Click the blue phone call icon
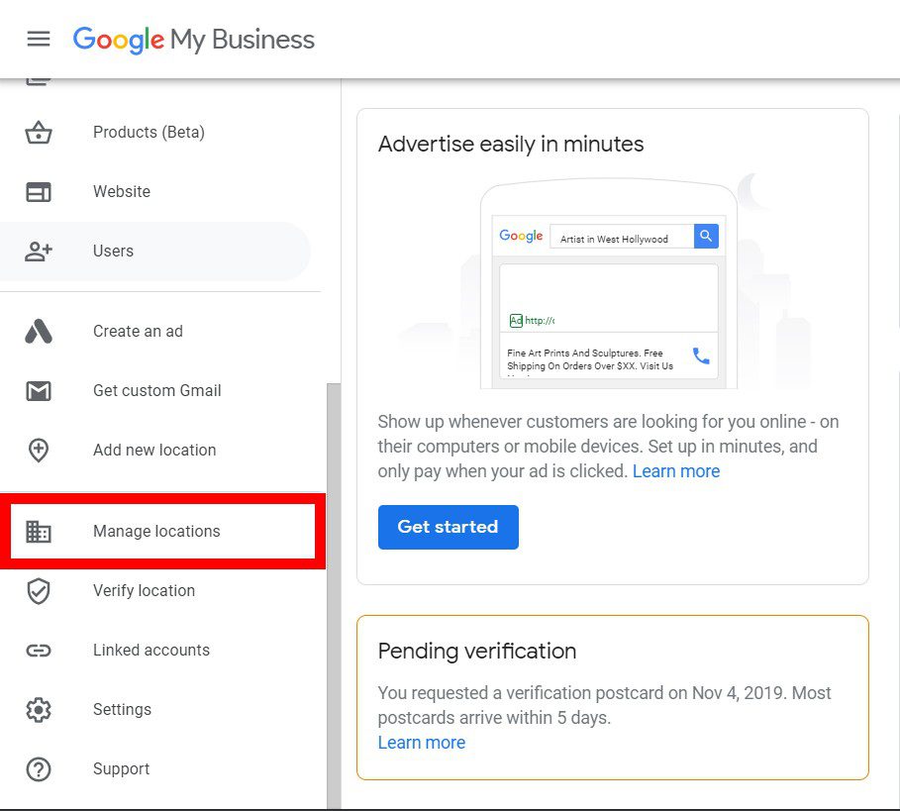The width and height of the screenshot is (900, 811). (701, 355)
